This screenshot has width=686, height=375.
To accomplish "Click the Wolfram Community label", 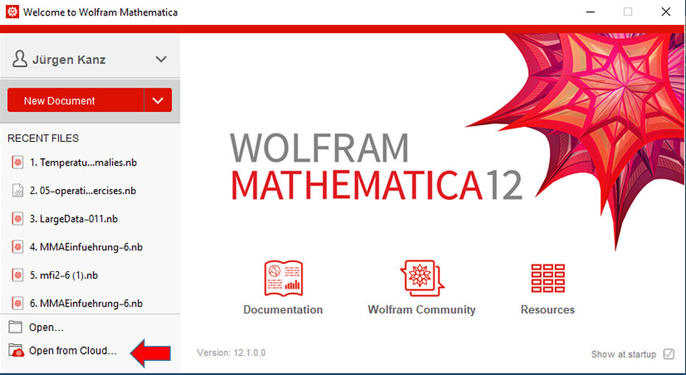I will coord(422,310).
